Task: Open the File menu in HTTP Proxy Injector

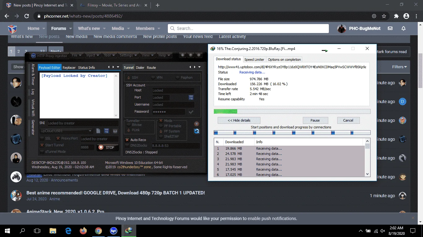Action: [x=76, y=55]
